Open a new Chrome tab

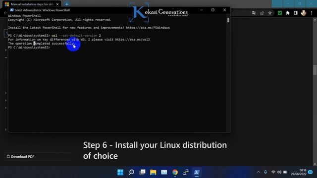67,4
